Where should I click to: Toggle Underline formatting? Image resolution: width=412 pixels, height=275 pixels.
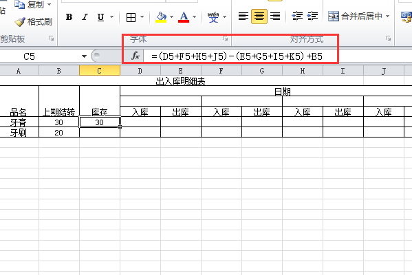pos(100,17)
